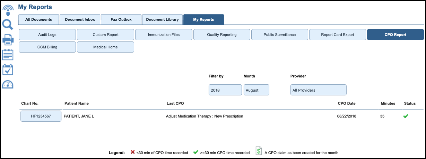Click legend text >=30 min CPO time recorded
This screenshot has height=159, width=426.
(225, 152)
